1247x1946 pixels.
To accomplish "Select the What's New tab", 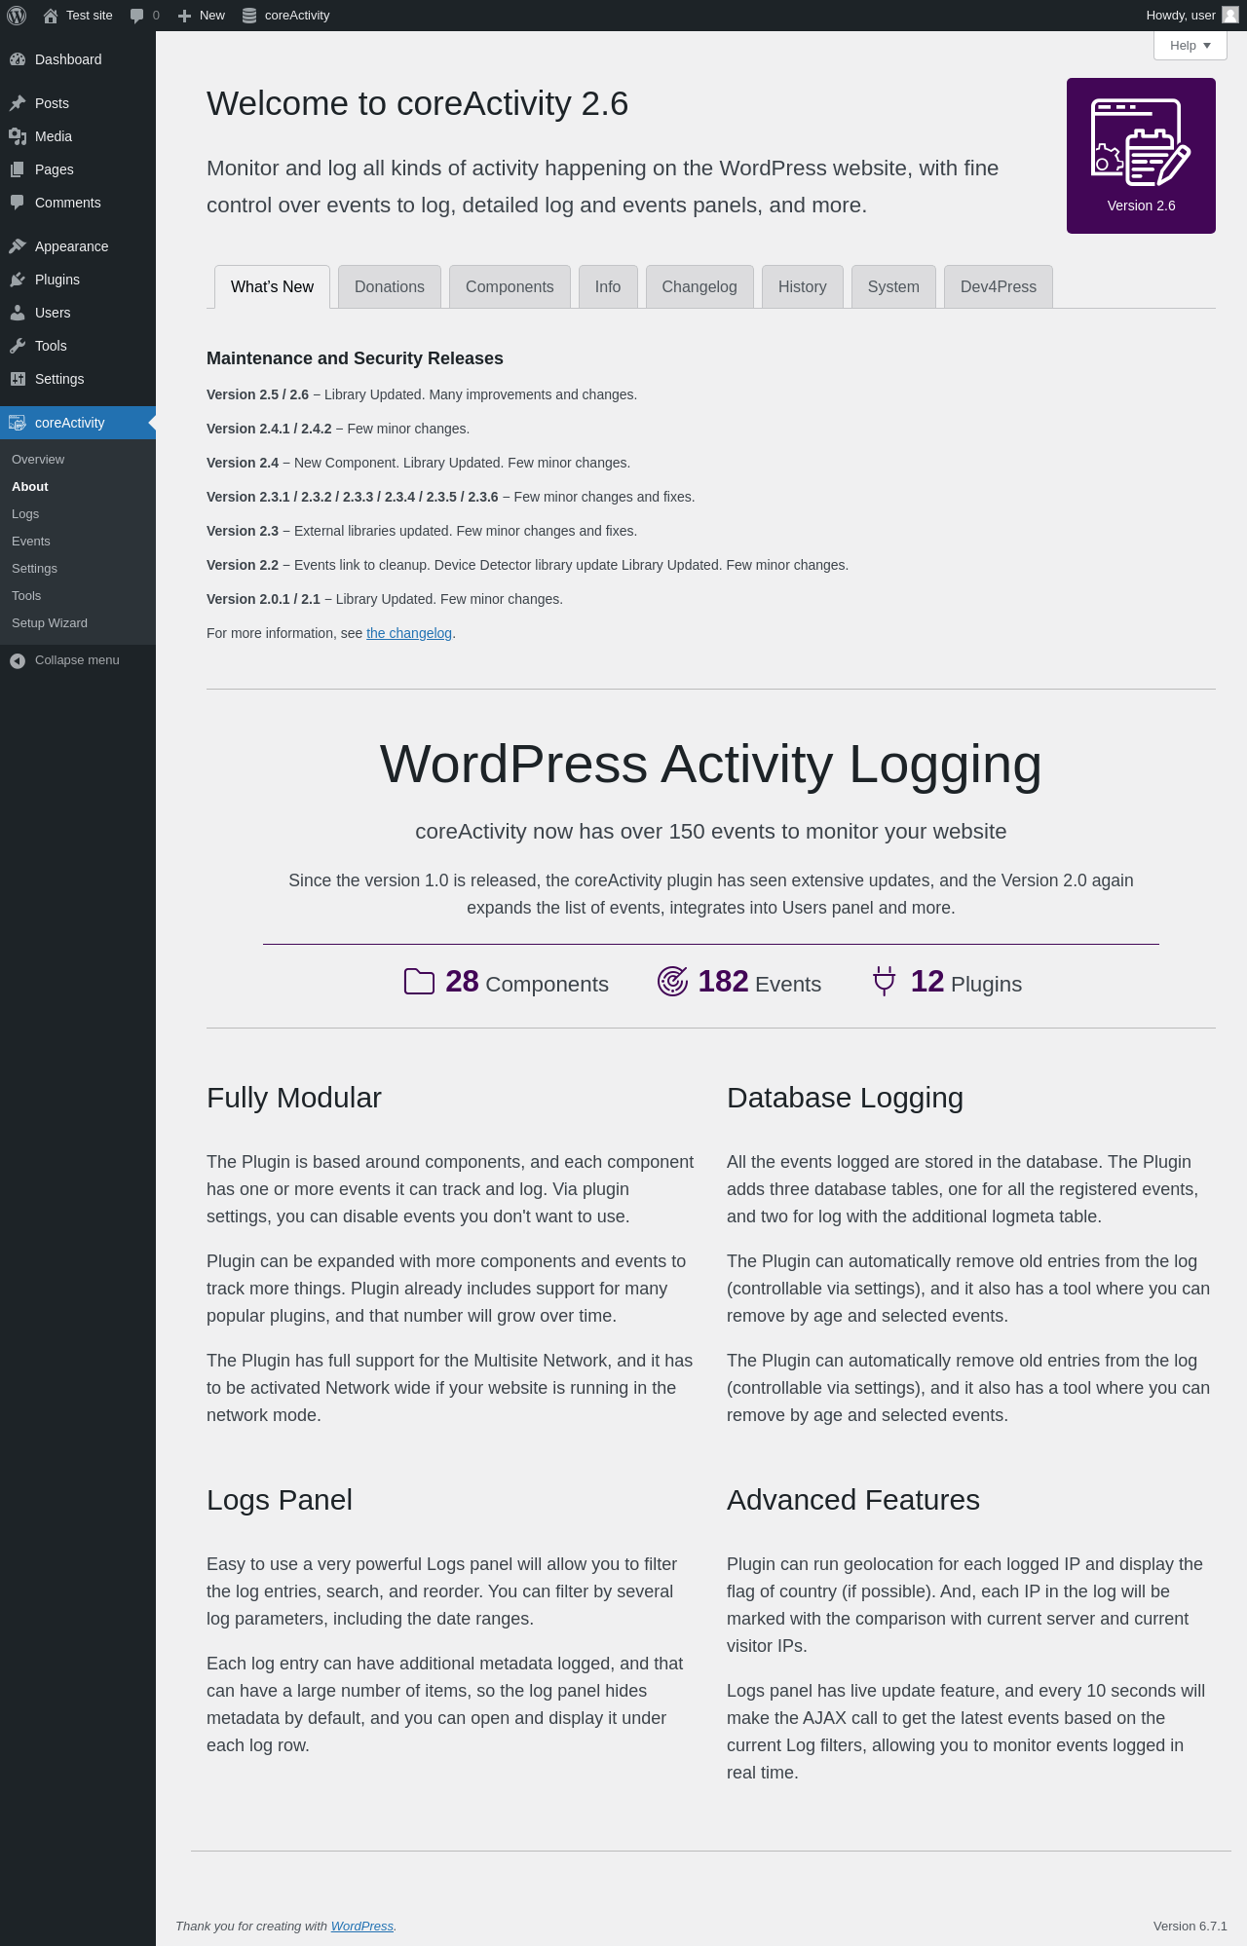I will point(272,286).
